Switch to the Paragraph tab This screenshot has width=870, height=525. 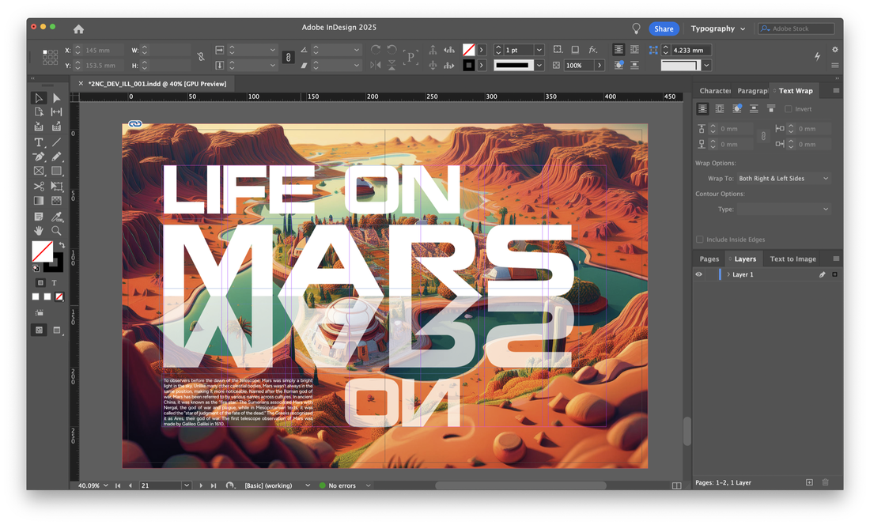752,91
